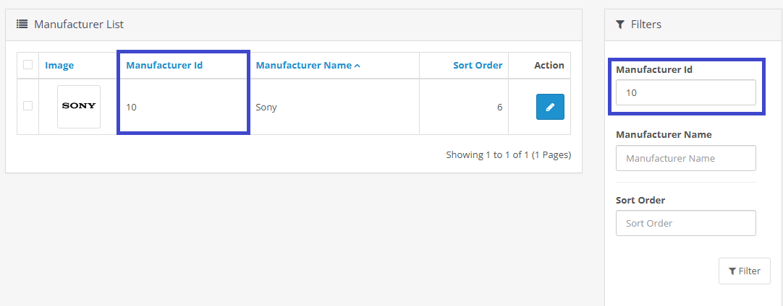Sort by Image column header
This screenshot has height=306, width=783.
coord(59,66)
